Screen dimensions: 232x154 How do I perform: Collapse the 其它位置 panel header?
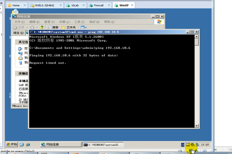pyautogui.click(x=22, y=42)
